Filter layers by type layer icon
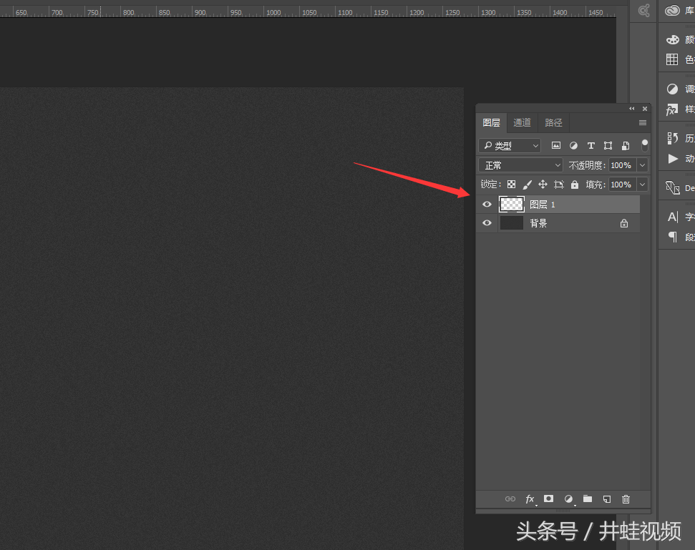Image resolution: width=695 pixels, height=550 pixels. (x=590, y=145)
